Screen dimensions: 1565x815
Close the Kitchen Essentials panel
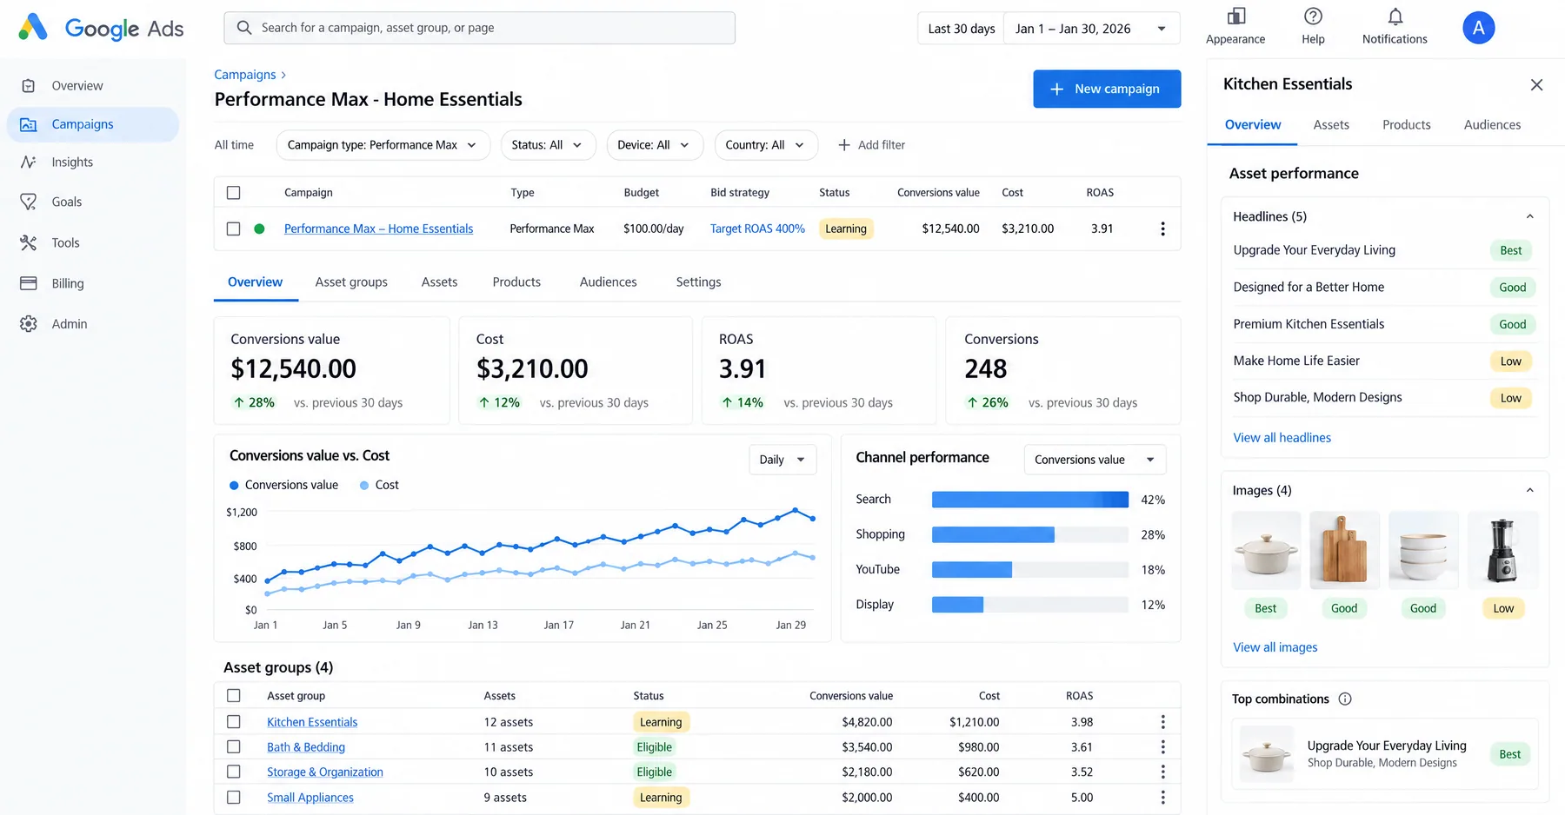click(x=1536, y=84)
